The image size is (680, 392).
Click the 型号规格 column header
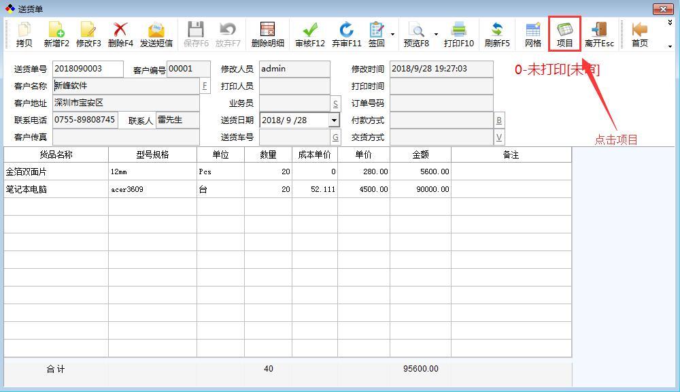[152, 155]
